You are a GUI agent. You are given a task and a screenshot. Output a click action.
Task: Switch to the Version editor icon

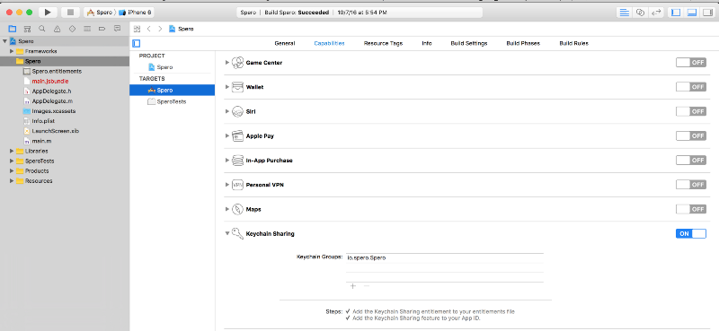tap(656, 13)
